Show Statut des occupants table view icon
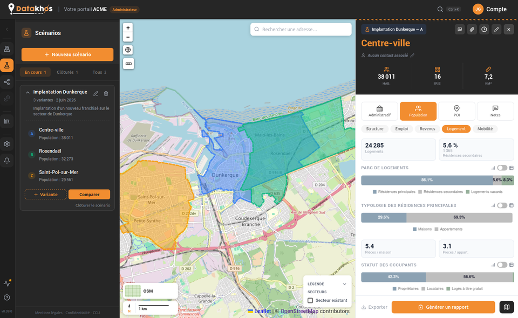518x318 pixels. (512, 265)
